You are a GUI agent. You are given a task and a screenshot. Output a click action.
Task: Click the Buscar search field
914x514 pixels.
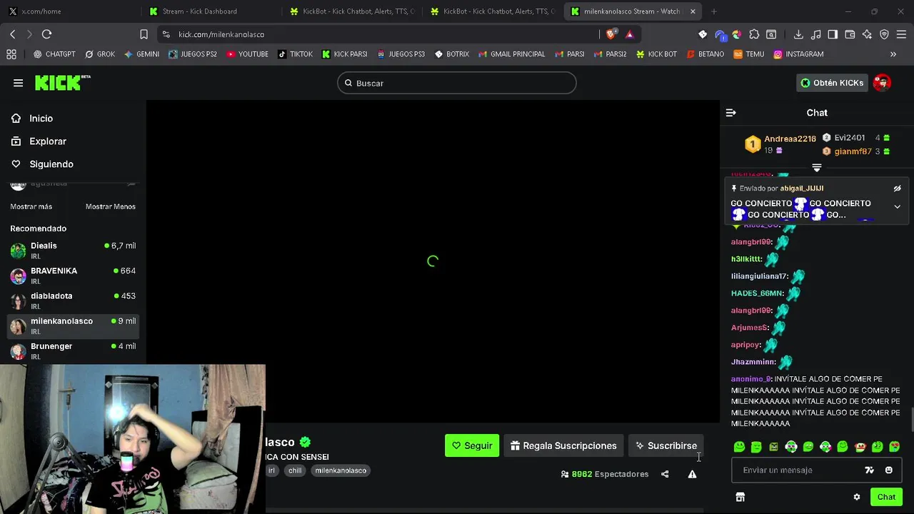pyautogui.click(x=457, y=83)
